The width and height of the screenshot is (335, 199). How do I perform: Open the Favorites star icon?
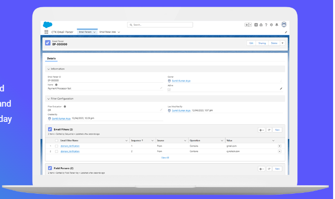pyautogui.click(x=247, y=24)
